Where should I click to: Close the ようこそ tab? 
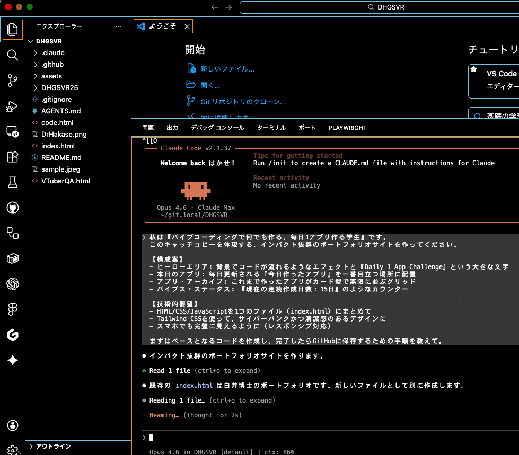[187, 26]
